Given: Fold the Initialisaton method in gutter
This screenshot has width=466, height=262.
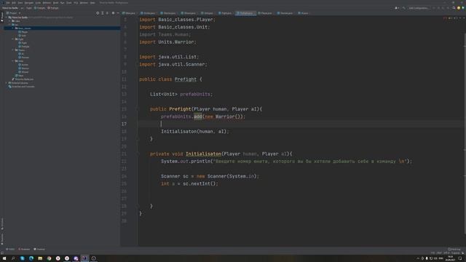Looking at the screenshot, I should click(138, 154).
